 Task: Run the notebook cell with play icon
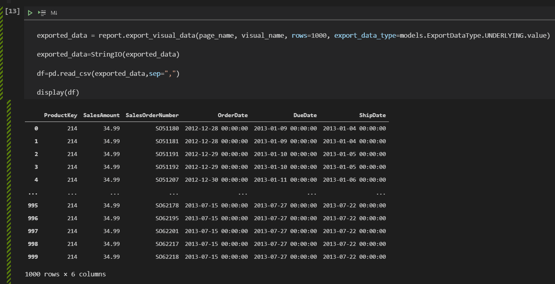tap(30, 13)
